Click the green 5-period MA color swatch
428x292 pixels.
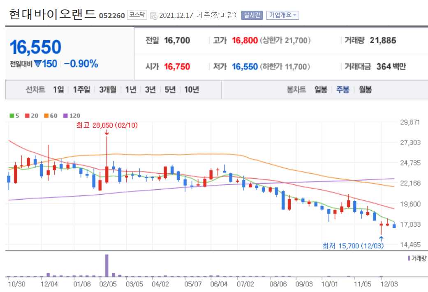coord(12,115)
